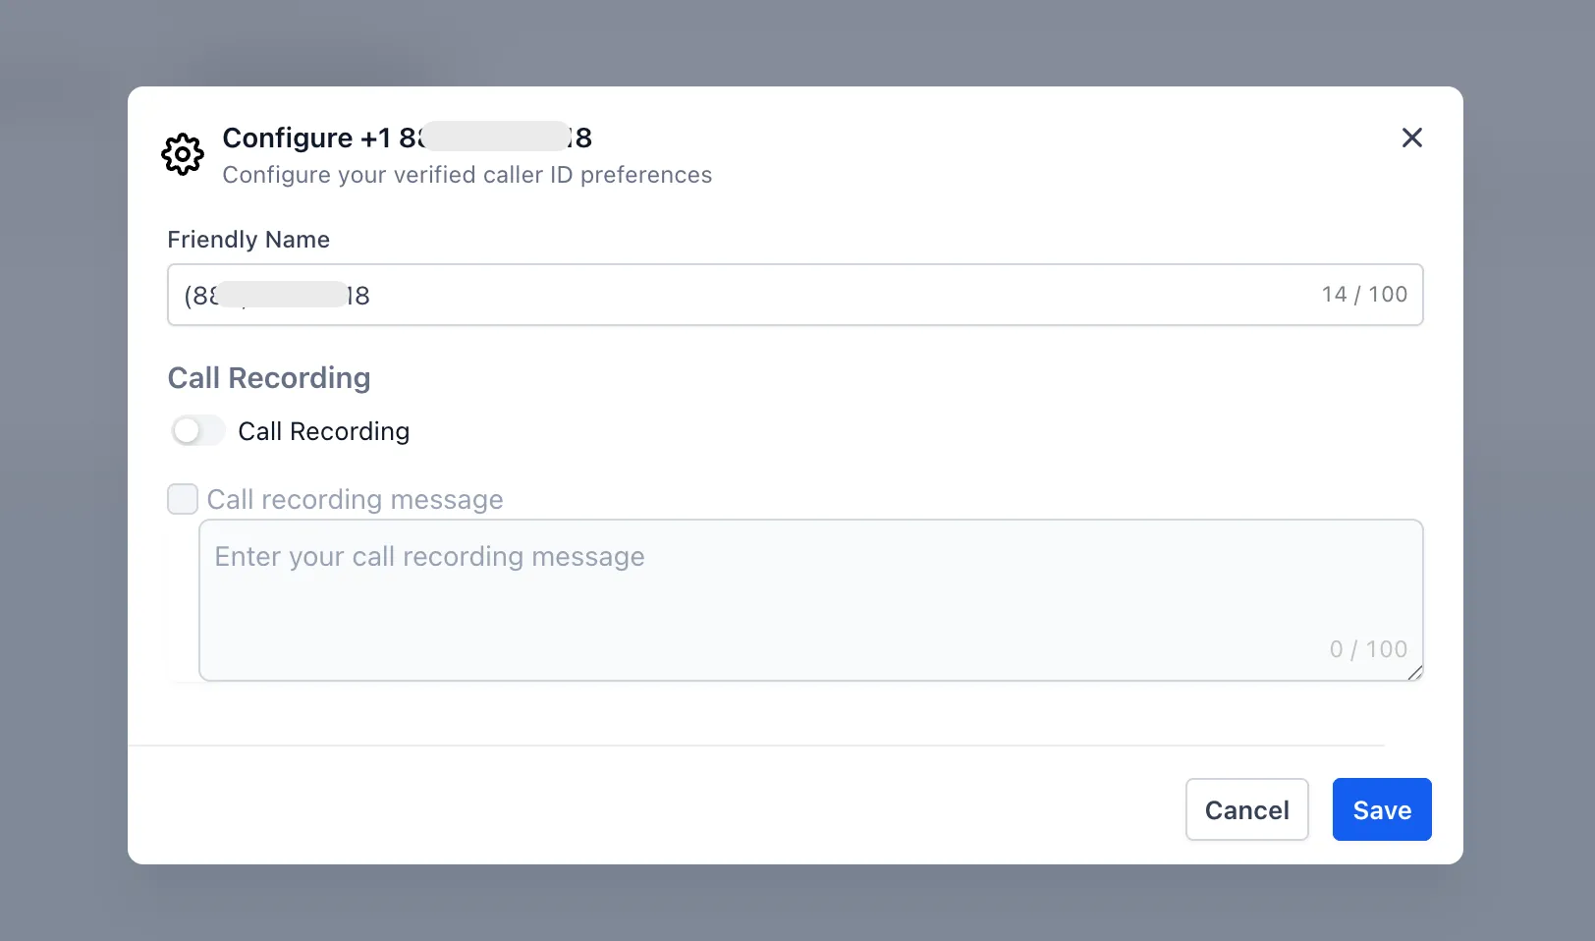Click the gear configuration icon
1595x941 pixels.
(x=182, y=154)
